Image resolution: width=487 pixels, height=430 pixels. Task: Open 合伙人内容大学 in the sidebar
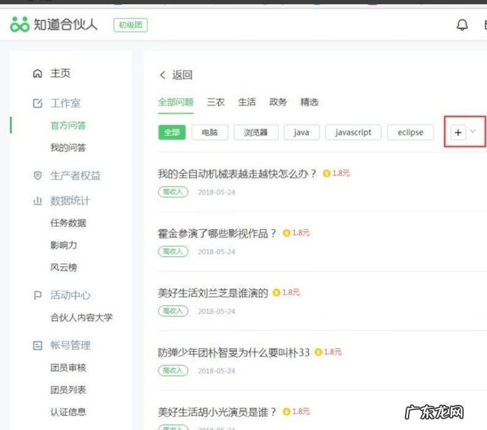pyautogui.click(x=81, y=317)
